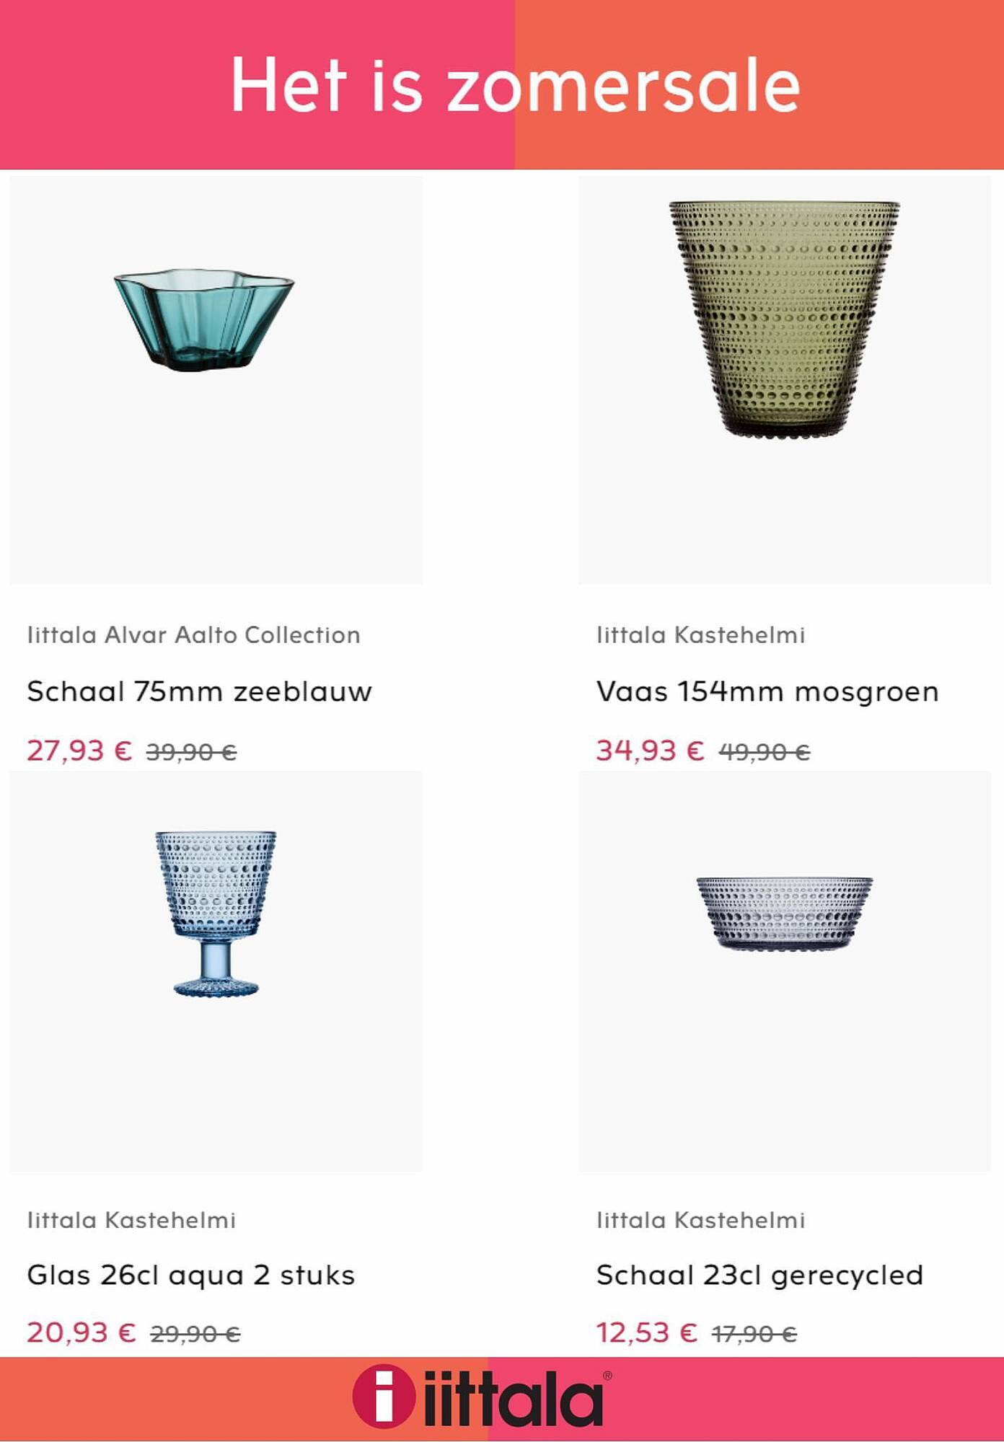Viewport: 1004px width, 1442px height.
Task: Click the 34,93 € sale price
Action: point(650,751)
